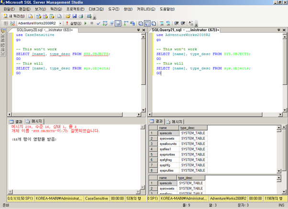Click the sysrscols cell in first result grid
Viewport: 288px width, 209px height.
coord(168,133)
